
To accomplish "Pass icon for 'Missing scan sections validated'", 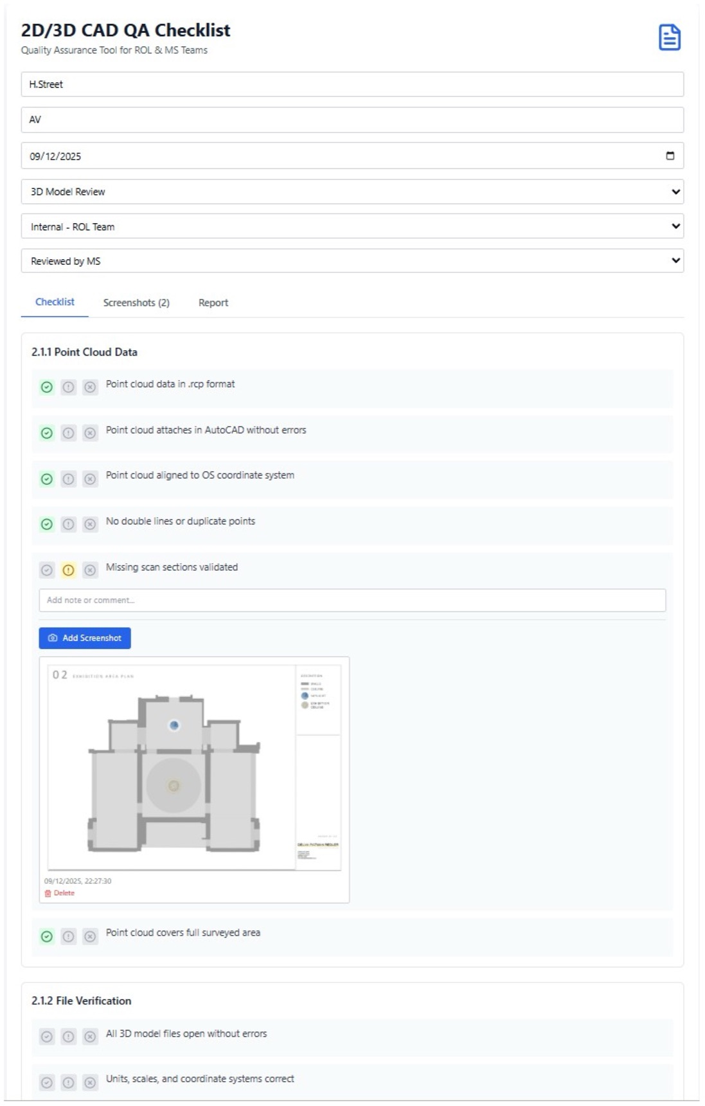I will pyautogui.click(x=47, y=570).
